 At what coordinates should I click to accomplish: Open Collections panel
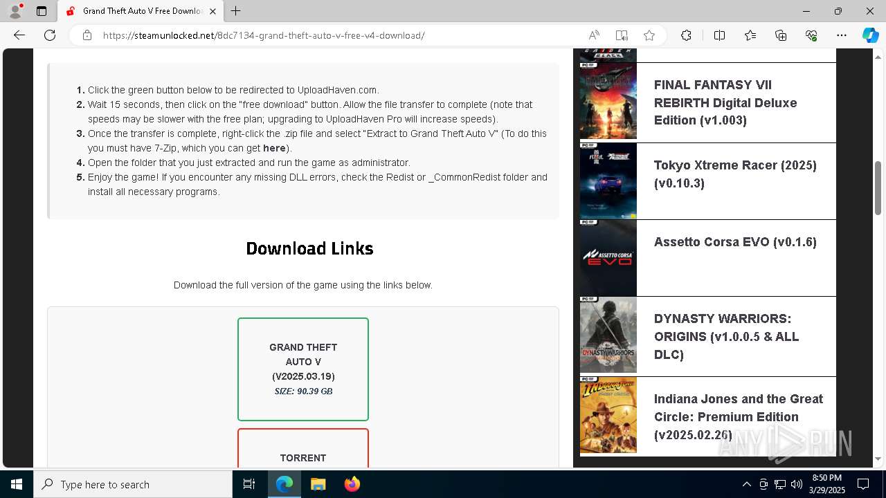(x=781, y=35)
